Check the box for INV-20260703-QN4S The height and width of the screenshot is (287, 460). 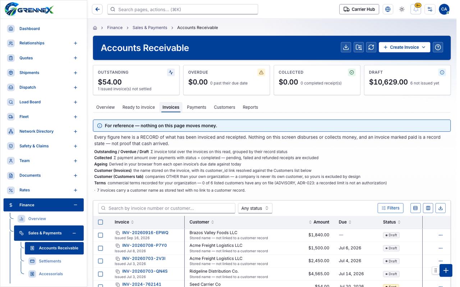pos(100,274)
